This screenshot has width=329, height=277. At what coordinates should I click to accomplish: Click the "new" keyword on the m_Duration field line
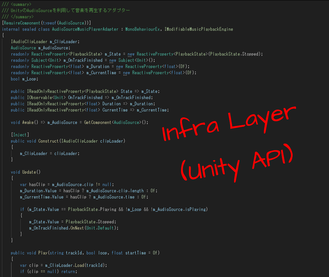(x=119, y=66)
